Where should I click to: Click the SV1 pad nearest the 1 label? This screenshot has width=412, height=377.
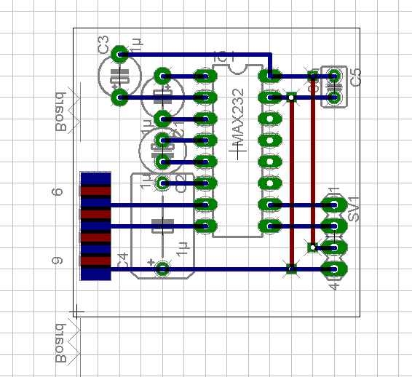[334, 205]
